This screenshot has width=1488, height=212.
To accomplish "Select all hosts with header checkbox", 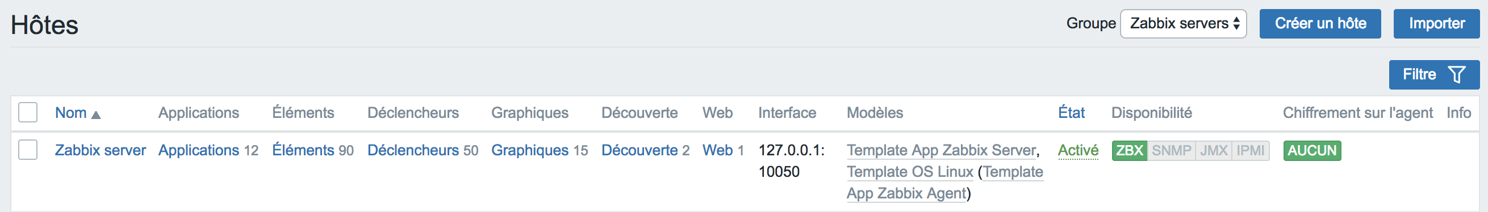I will pyautogui.click(x=28, y=112).
